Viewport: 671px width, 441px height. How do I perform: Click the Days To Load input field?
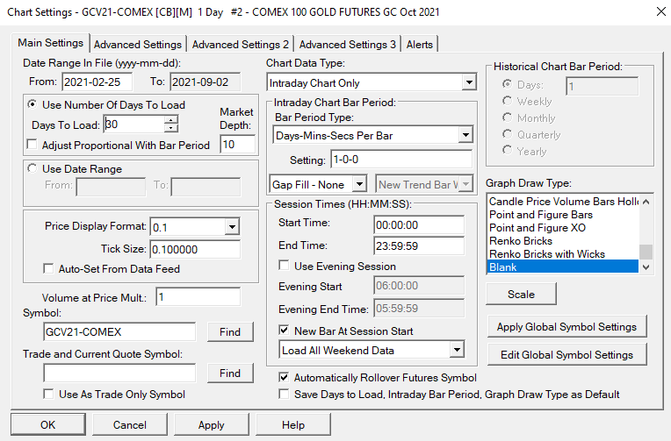pos(134,124)
